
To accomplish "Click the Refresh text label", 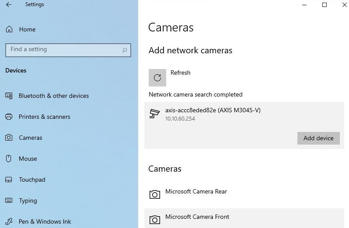I will coord(181,73).
